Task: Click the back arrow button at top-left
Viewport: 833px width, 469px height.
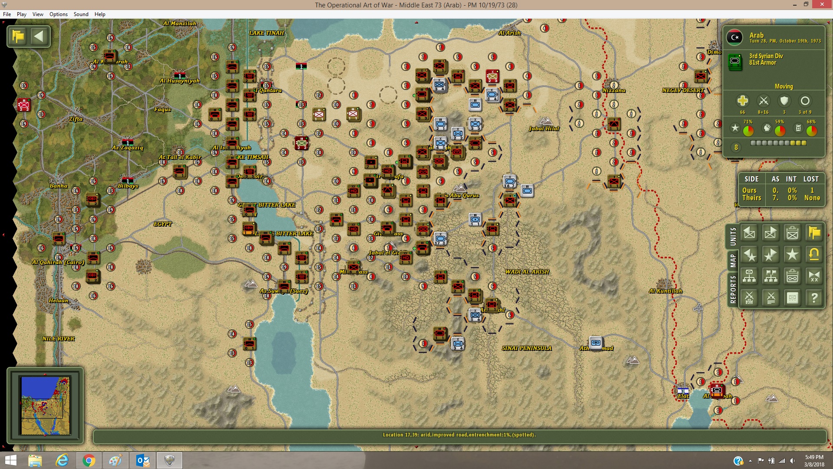Action: (x=39, y=36)
